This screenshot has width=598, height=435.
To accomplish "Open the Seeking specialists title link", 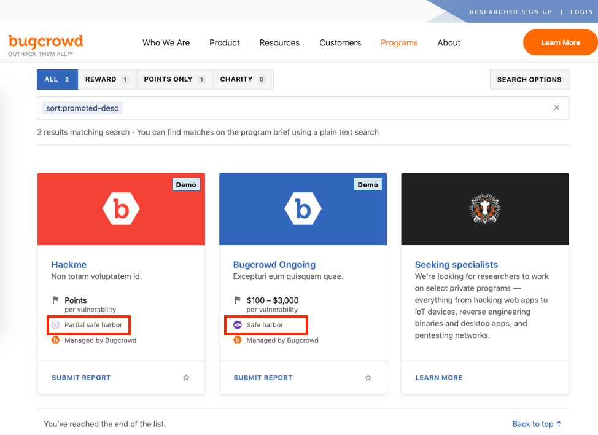I will 456,264.
